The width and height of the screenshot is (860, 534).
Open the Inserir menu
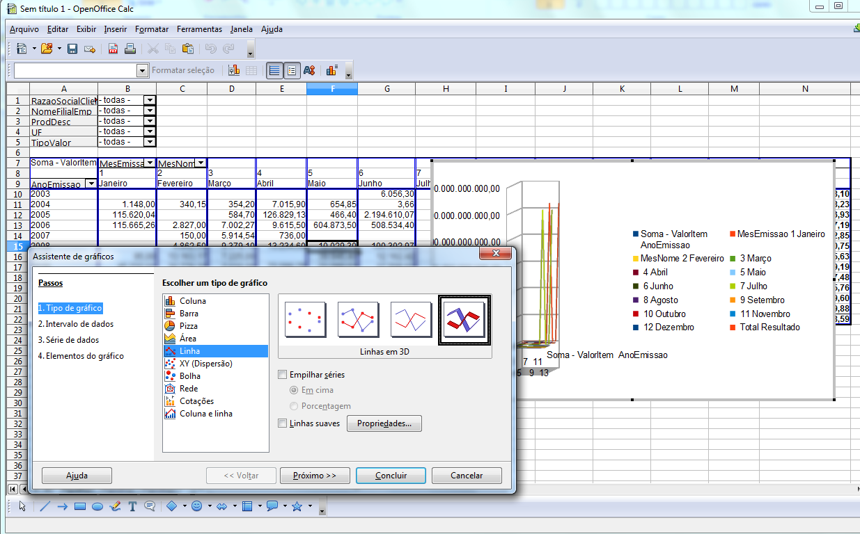tap(115, 29)
